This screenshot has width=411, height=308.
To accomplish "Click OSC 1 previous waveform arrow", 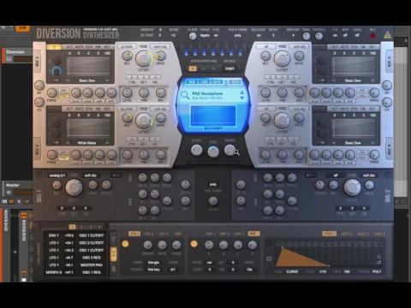I will point(68,80).
